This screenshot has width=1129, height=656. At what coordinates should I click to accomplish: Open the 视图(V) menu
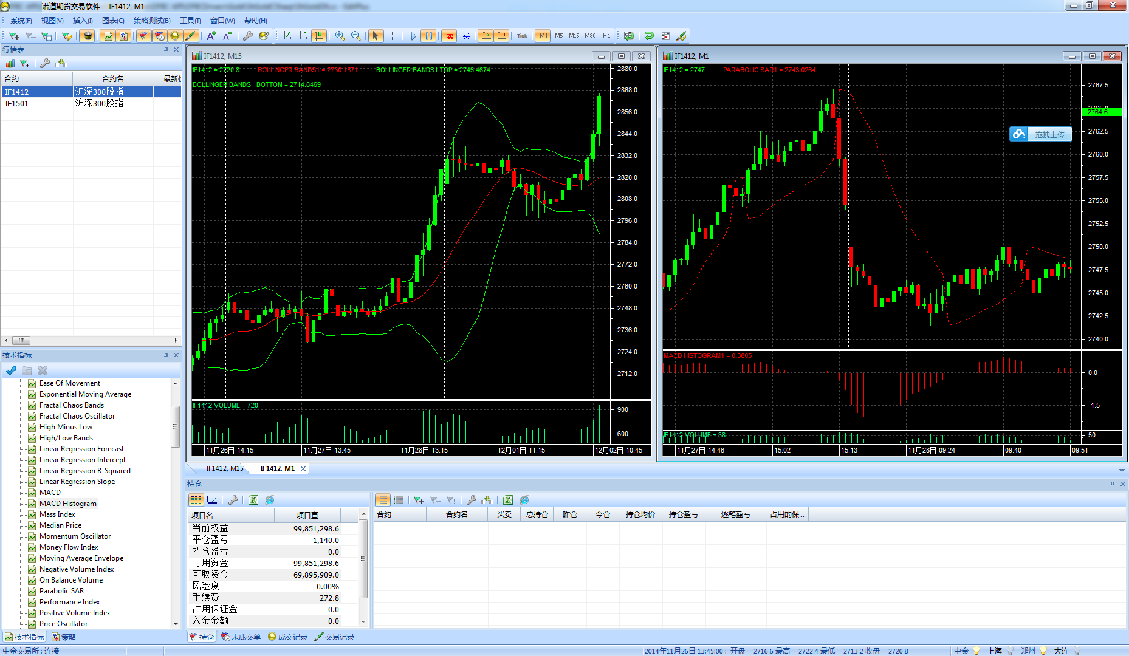pyautogui.click(x=52, y=21)
